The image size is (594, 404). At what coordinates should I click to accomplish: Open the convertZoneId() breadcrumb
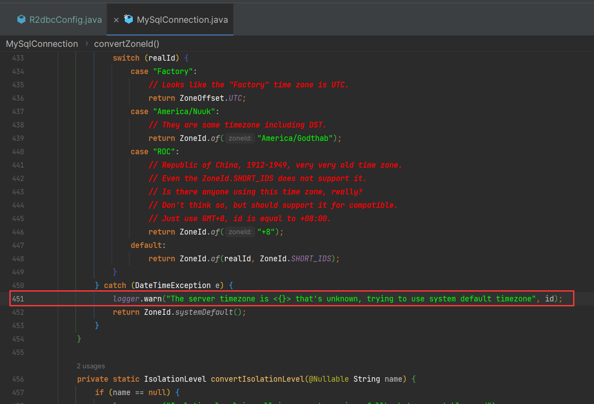pos(127,44)
